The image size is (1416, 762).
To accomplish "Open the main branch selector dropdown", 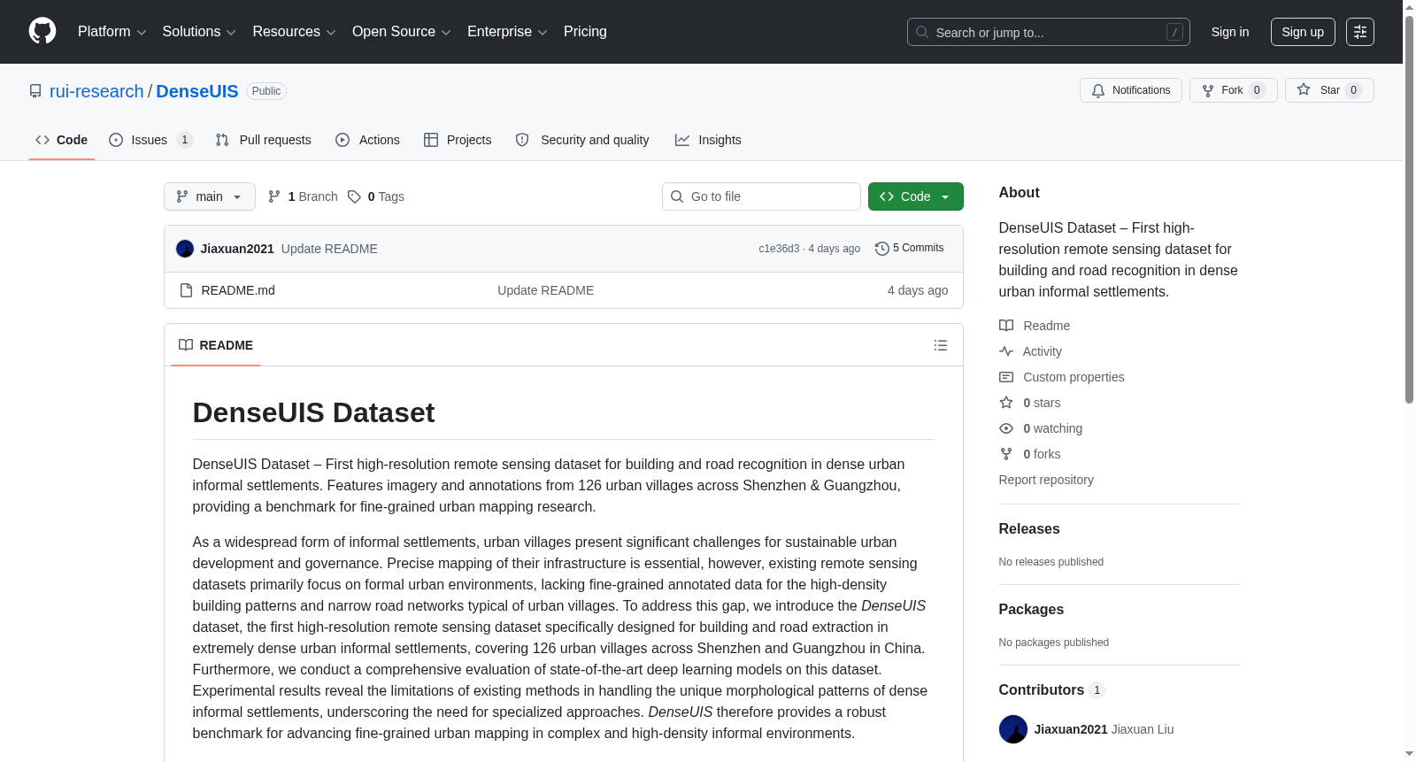I will pos(210,196).
